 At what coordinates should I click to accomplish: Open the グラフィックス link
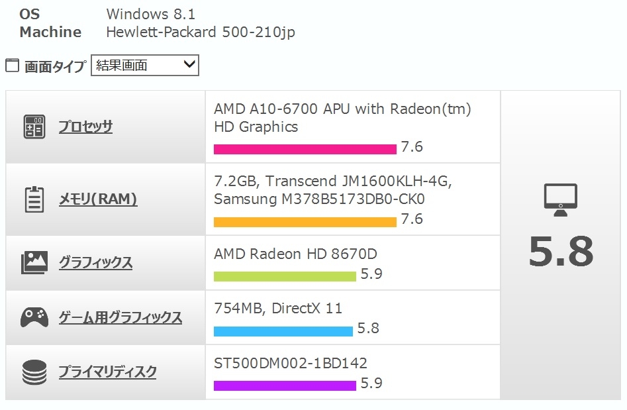(x=95, y=263)
